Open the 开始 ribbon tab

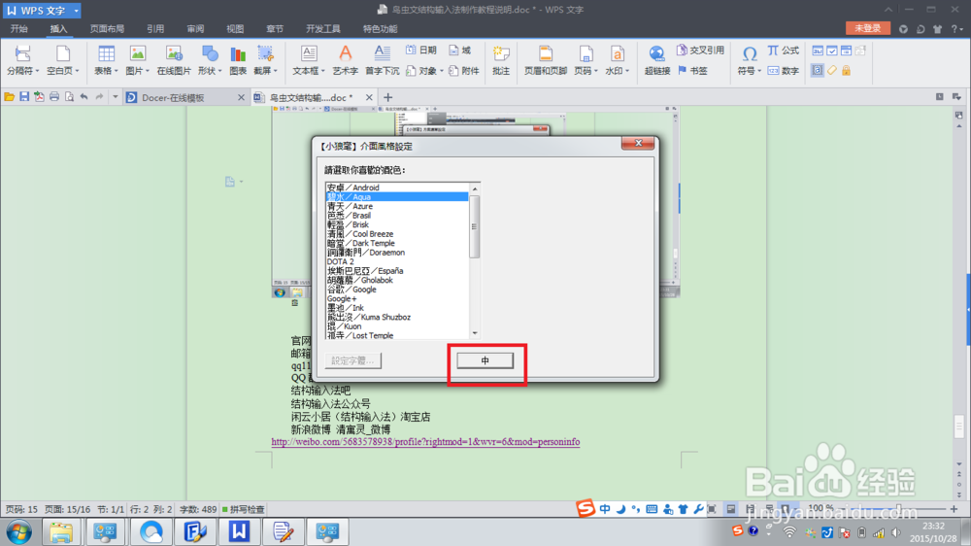tap(18, 29)
